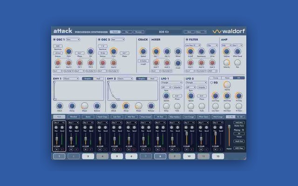
Task: Select the Low Conga instrument button
Action: pos(189,117)
